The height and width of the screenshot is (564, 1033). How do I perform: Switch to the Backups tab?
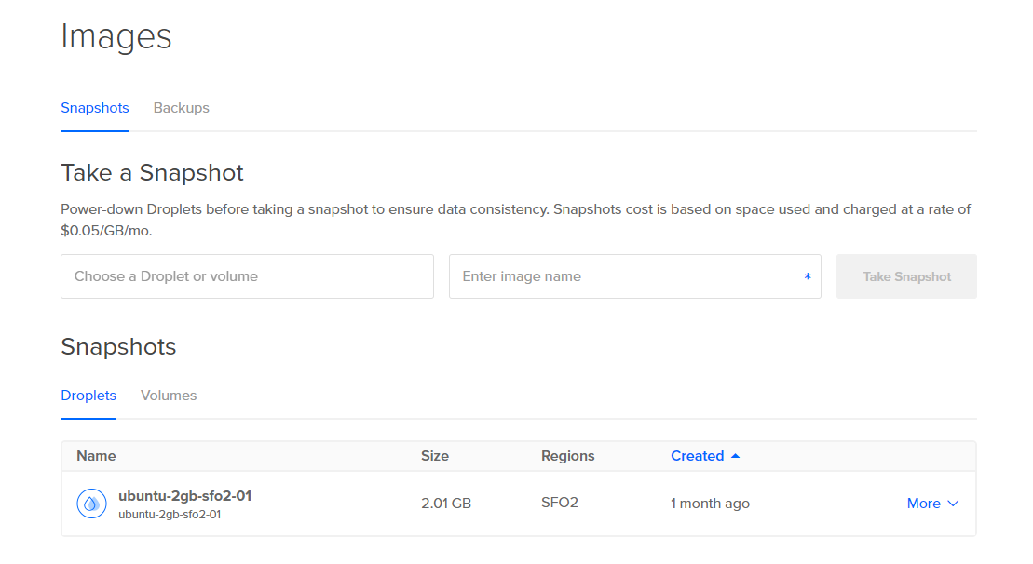pyautogui.click(x=181, y=108)
